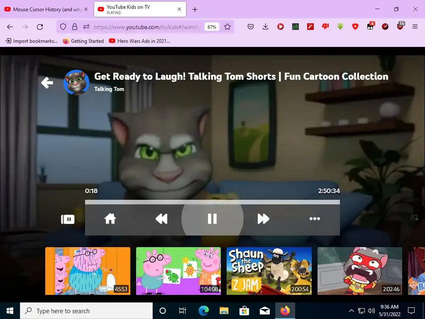Viewport: 425px width, 319px height.
Task: Open Microsoft Store from taskbar
Action: pyautogui.click(x=244, y=311)
